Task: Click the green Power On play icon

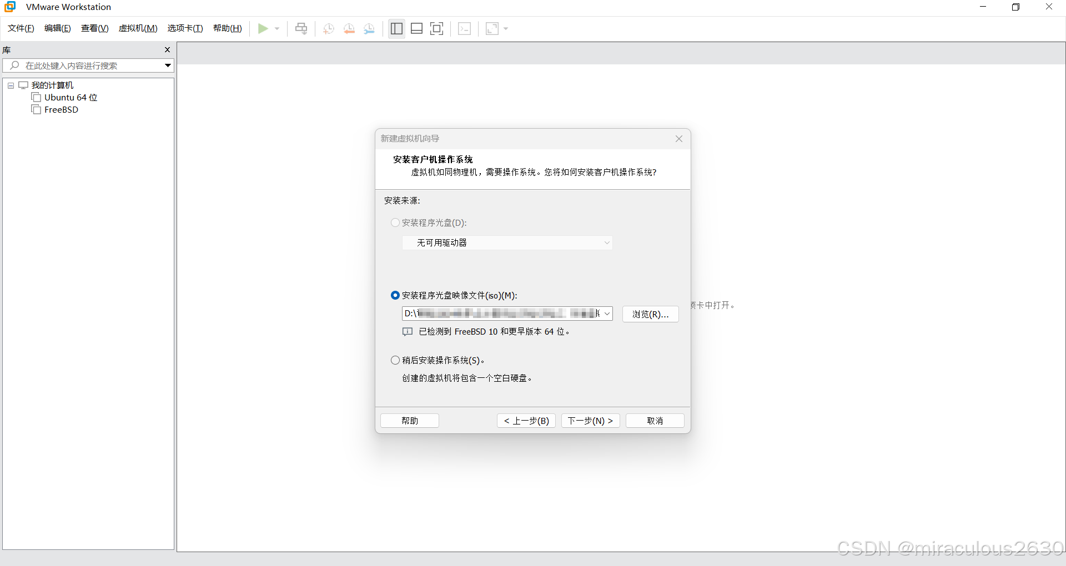Action: pyautogui.click(x=263, y=28)
